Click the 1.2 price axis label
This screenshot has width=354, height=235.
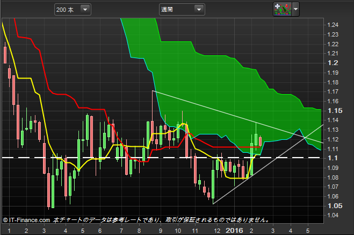pos(333,63)
